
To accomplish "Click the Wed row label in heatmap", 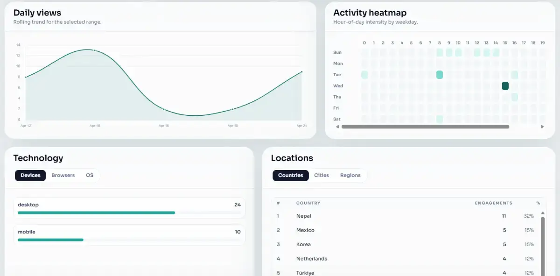I will pyautogui.click(x=338, y=86).
